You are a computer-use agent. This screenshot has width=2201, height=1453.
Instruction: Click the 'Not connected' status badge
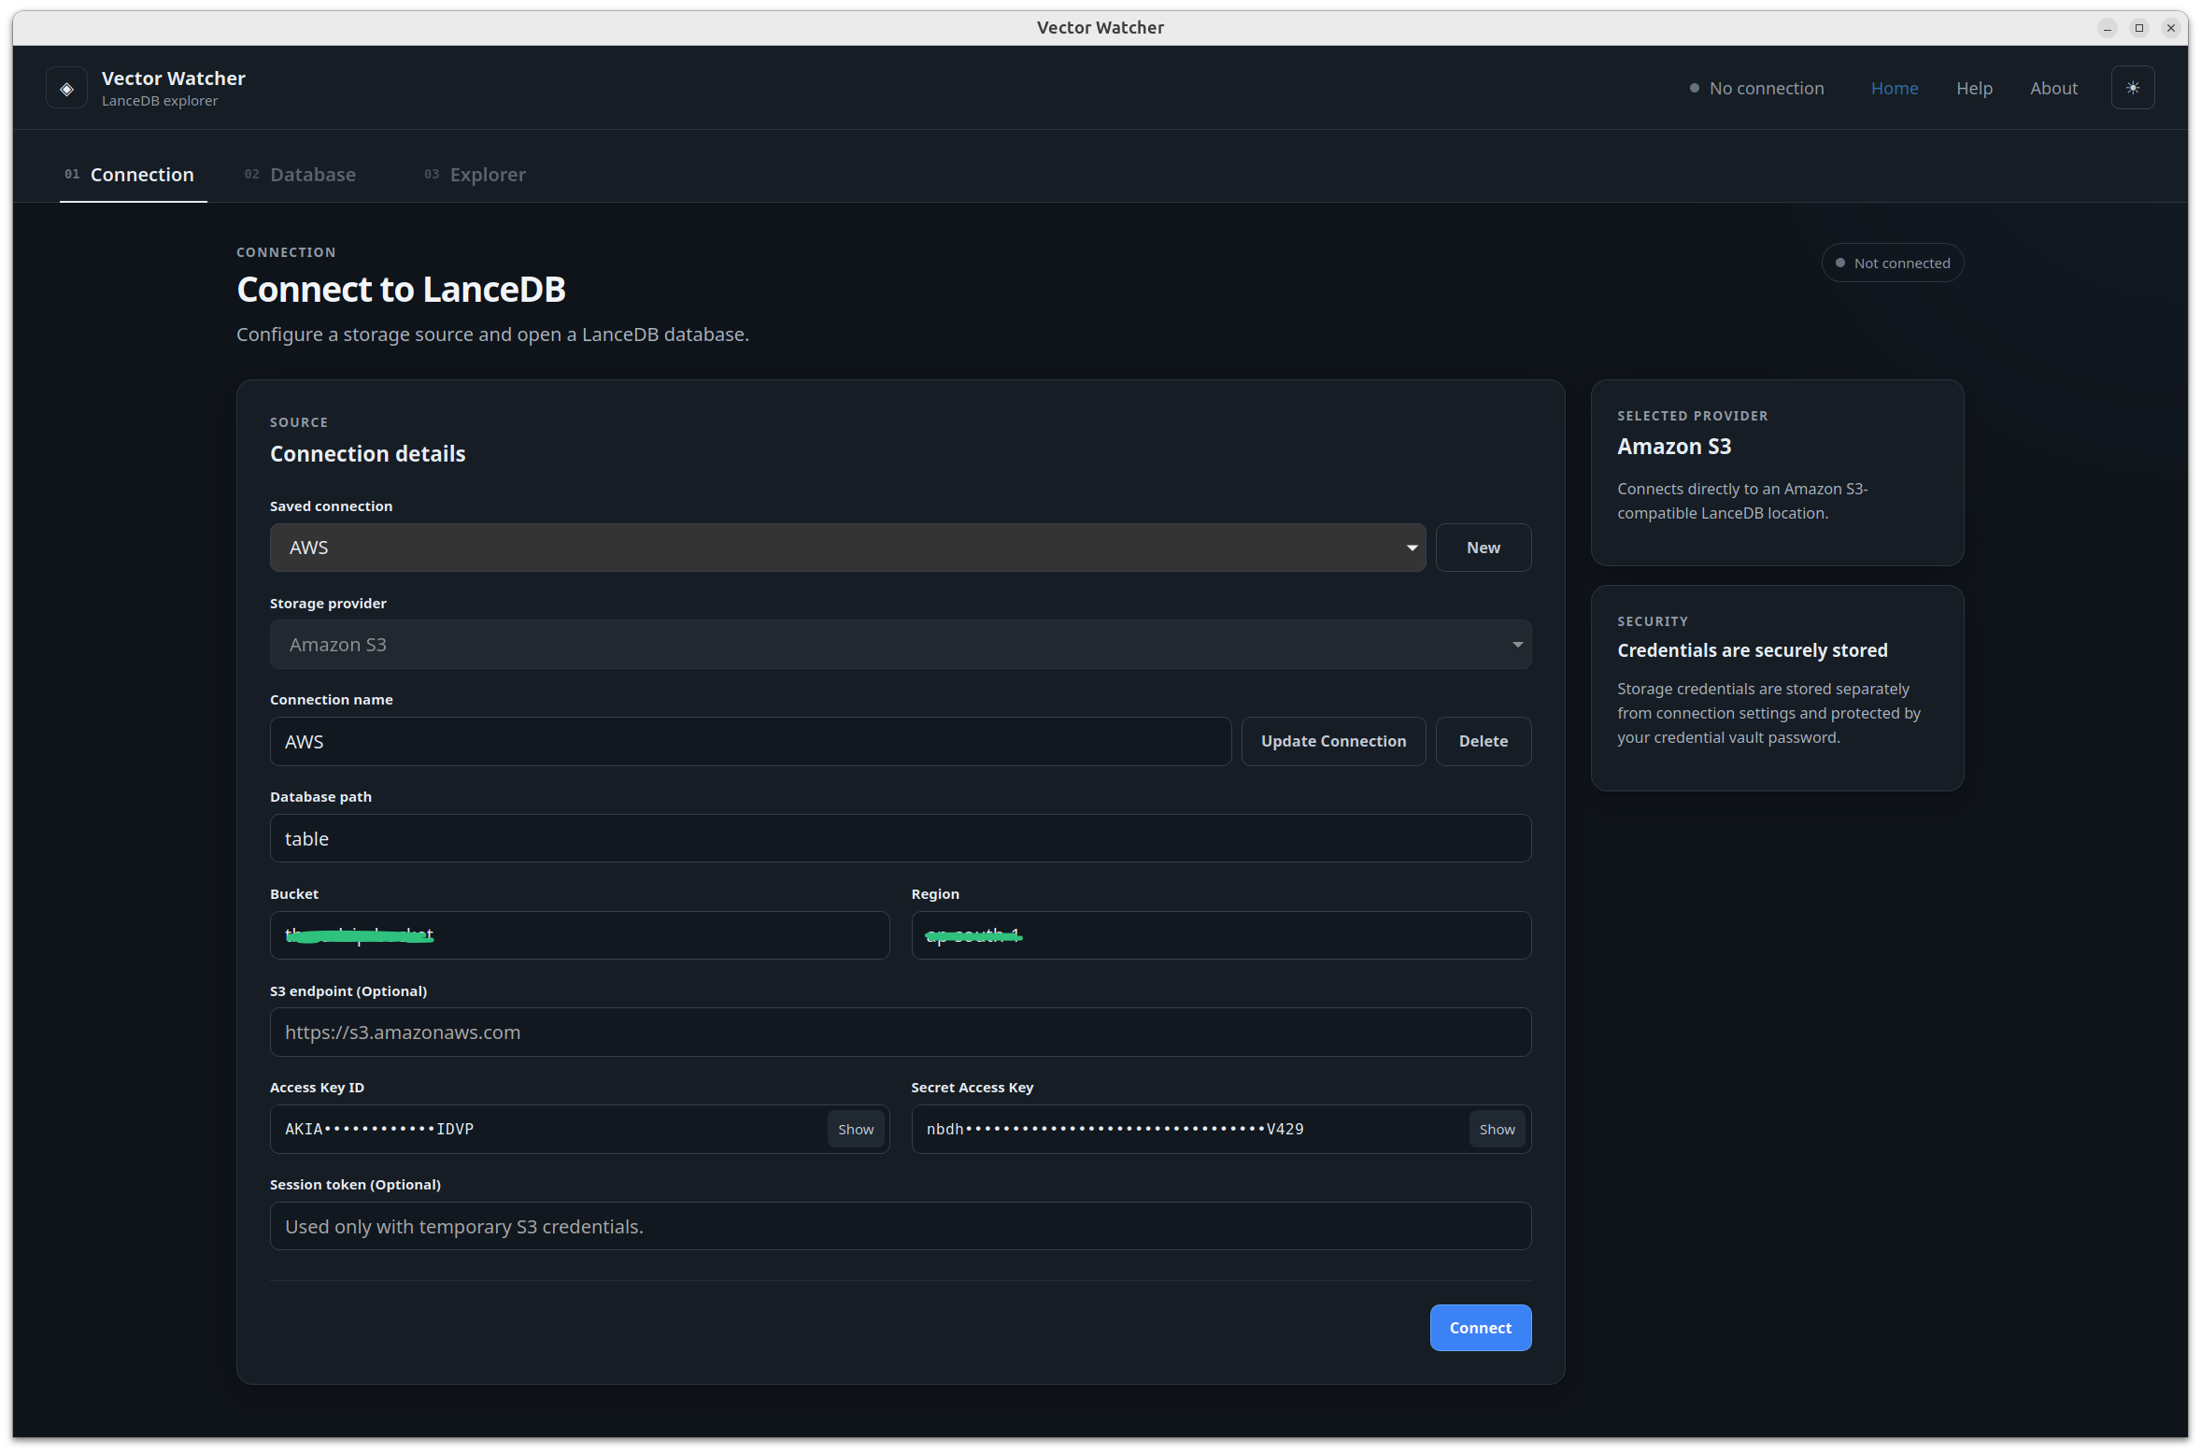tap(1893, 264)
